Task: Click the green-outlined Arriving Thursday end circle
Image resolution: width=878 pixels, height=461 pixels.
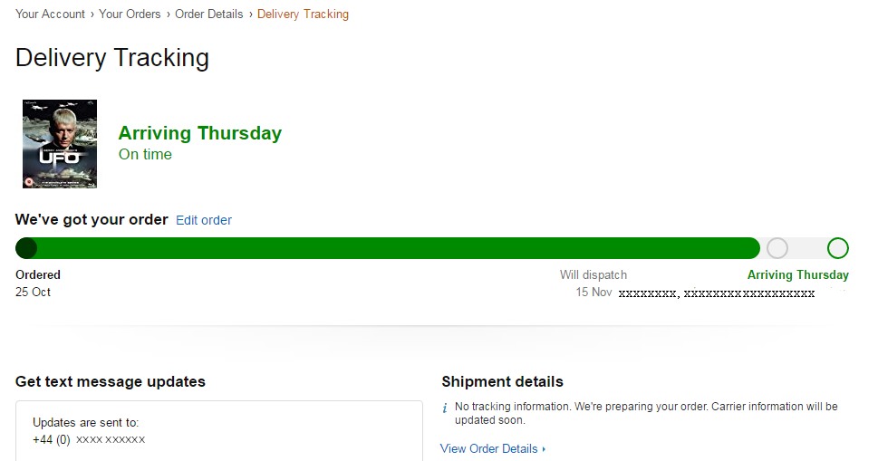Action: coord(838,248)
